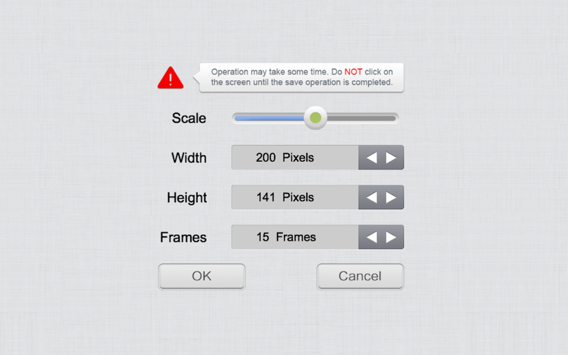Select the 15 Frames value field

(x=295, y=237)
